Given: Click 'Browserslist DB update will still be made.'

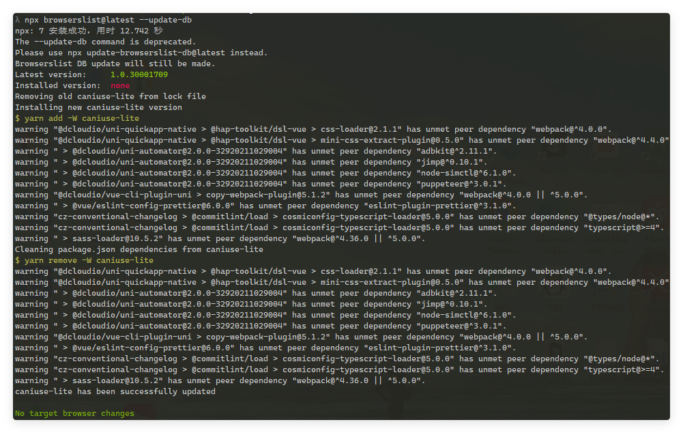Looking at the screenshot, I should tap(115, 64).
